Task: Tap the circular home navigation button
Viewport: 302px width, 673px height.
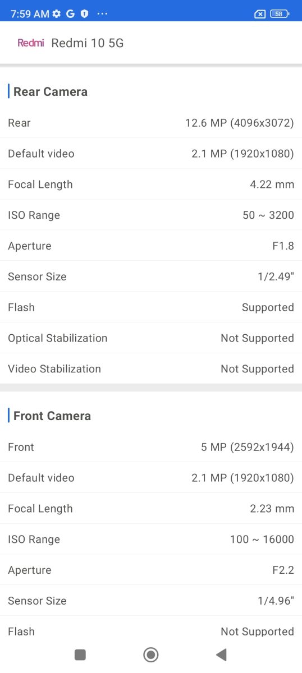Action: pos(150,654)
